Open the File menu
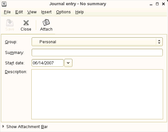This screenshot has height=132, width=168. pos(7,12)
